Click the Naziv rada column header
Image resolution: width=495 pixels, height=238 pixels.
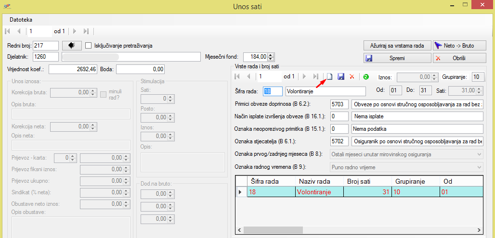coord(314,181)
